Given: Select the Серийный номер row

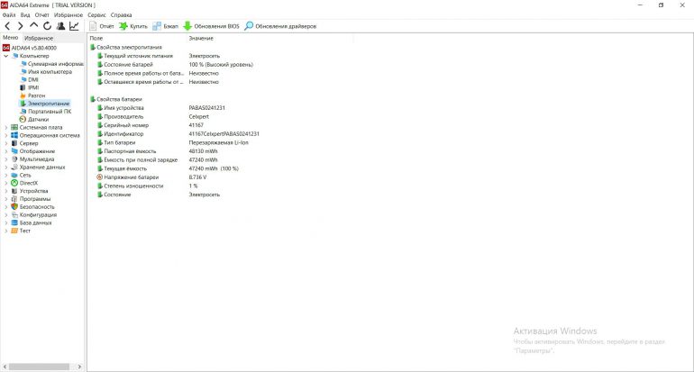Looking at the screenshot, I should point(151,125).
